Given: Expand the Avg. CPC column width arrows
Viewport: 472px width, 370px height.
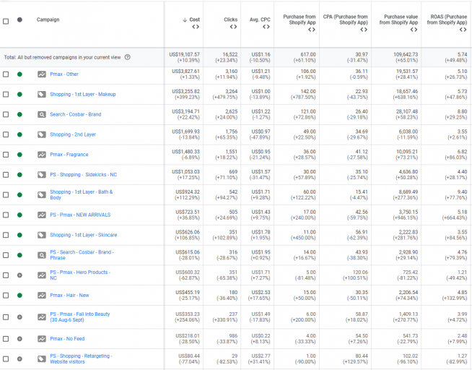Looking at the screenshot, I should click(266, 27).
